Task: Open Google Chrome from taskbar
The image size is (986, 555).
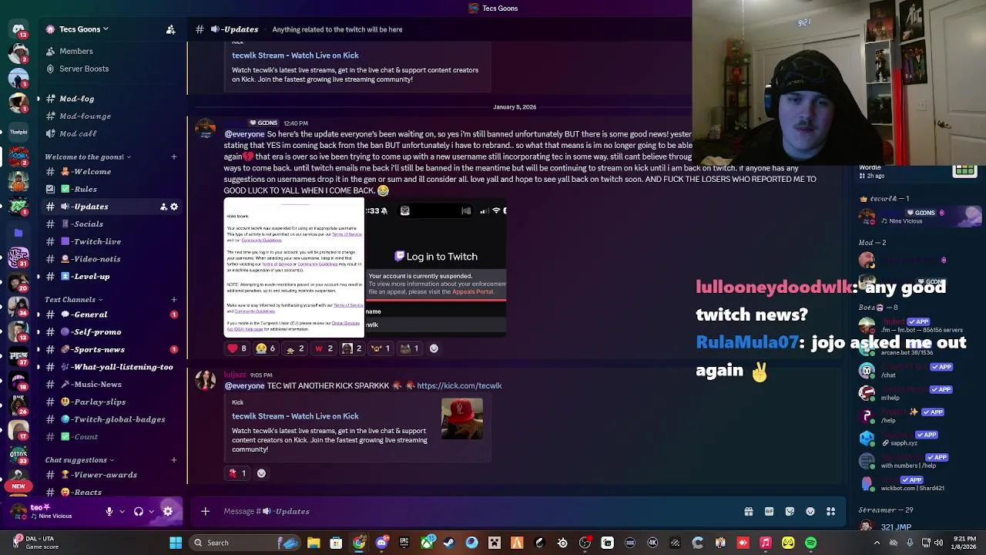Action: [359, 543]
